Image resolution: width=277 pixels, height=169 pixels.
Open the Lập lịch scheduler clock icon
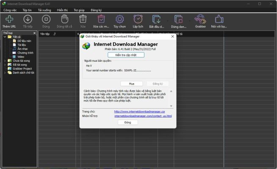(x=138, y=19)
